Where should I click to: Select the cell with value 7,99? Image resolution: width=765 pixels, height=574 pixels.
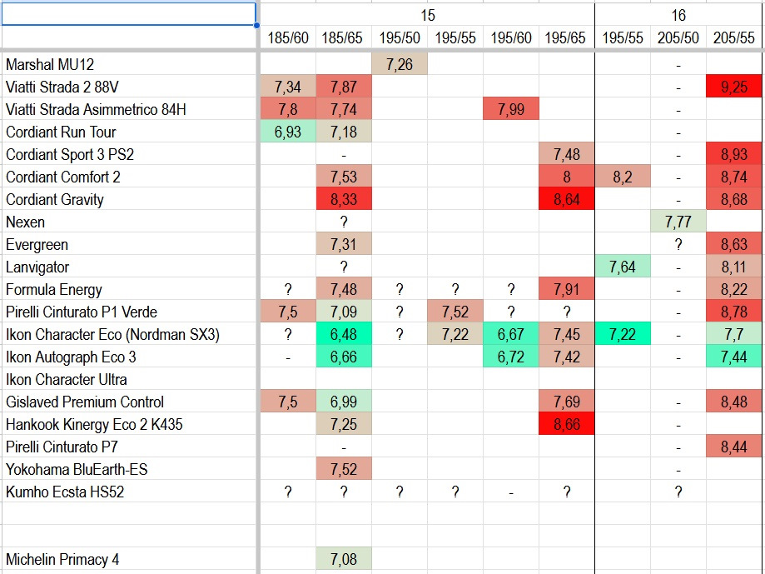click(x=511, y=109)
